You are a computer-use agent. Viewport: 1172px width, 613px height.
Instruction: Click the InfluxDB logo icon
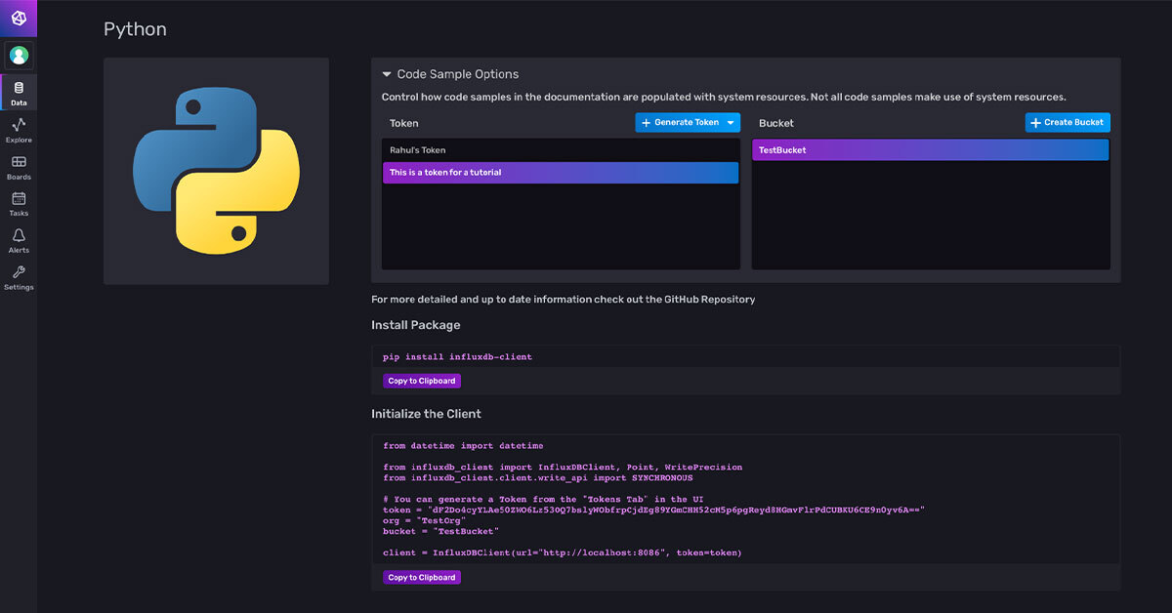coord(19,19)
